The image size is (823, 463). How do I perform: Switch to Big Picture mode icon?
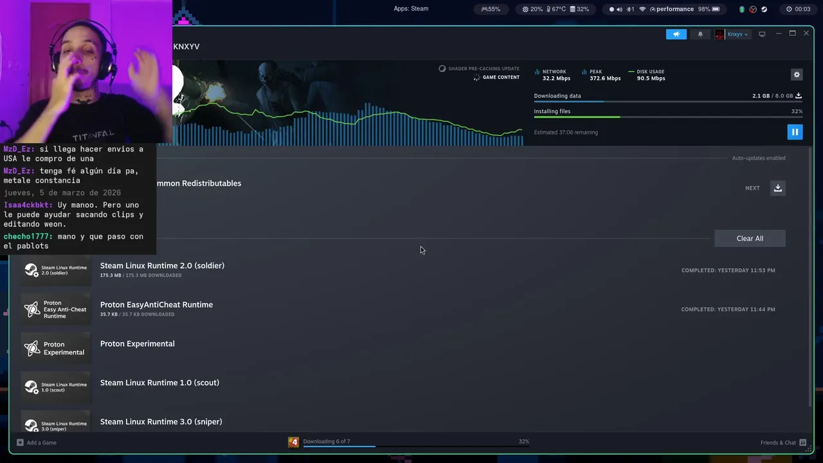(x=762, y=34)
